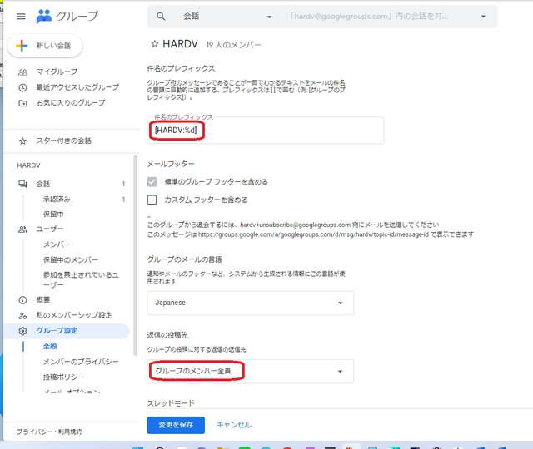The image size is (533, 449).
Task: Open 保留中のメンバー
Action: [71, 260]
